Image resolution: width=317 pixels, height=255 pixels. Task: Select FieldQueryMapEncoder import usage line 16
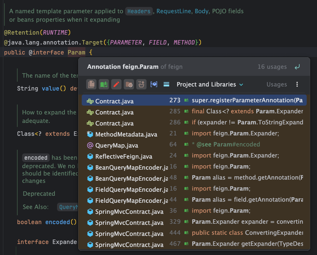[194, 189]
